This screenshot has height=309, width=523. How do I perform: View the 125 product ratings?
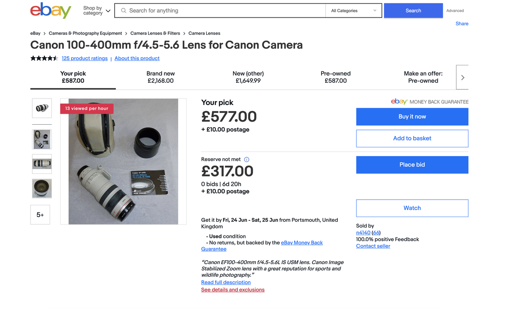pyautogui.click(x=85, y=58)
